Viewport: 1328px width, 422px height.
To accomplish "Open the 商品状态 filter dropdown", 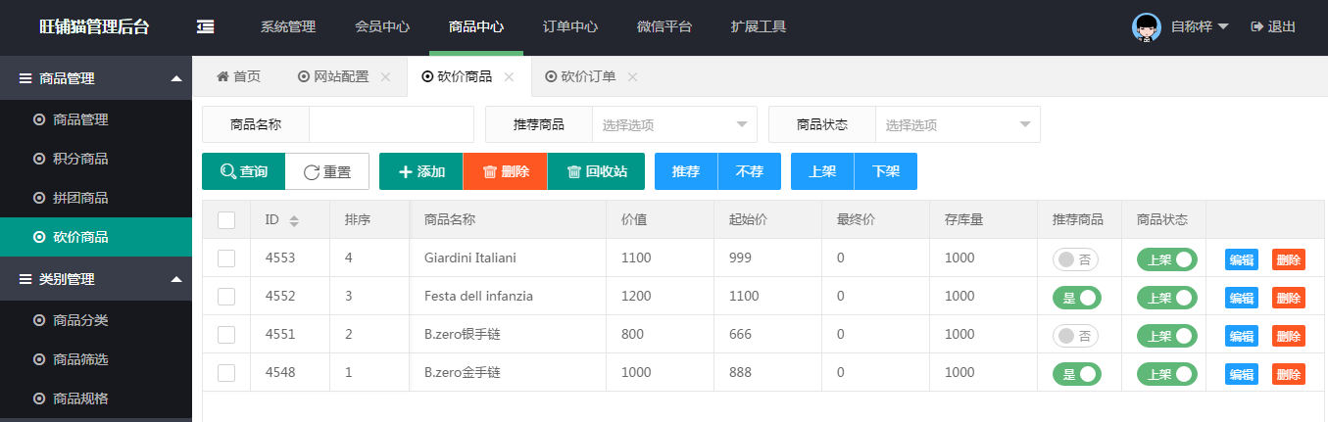I will click(958, 124).
